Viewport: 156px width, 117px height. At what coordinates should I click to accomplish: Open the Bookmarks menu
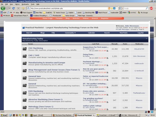pos(25,4)
